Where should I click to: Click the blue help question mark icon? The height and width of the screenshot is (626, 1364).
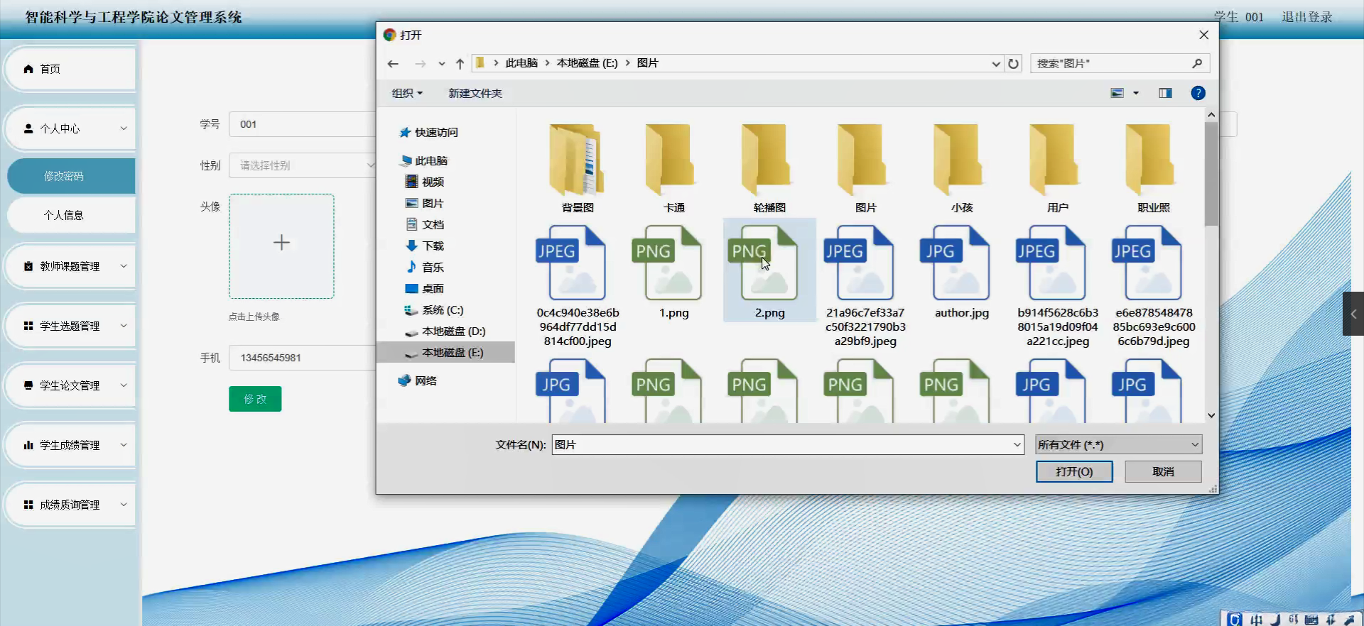click(1198, 93)
